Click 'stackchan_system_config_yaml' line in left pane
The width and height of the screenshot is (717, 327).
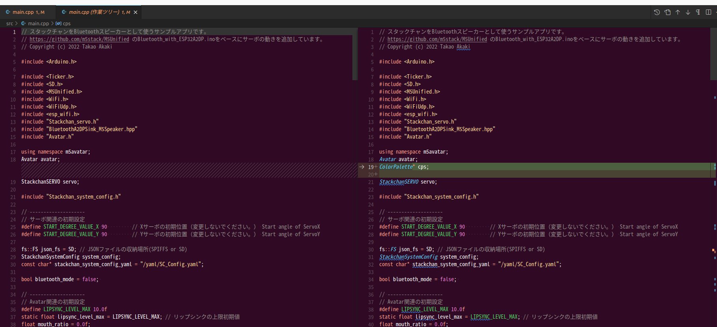[x=113, y=264]
